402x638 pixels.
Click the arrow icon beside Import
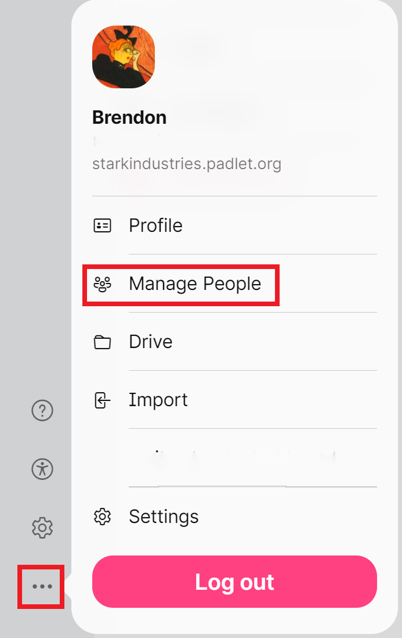coord(102,400)
